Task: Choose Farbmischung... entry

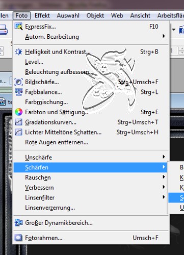Action: coord(92,102)
